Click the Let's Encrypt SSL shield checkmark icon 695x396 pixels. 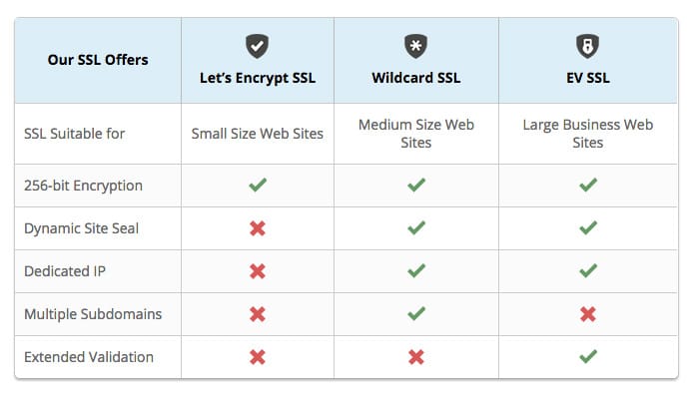pos(257,46)
